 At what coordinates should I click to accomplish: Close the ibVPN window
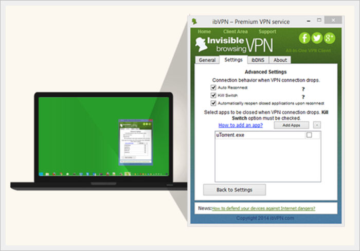pos(333,20)
